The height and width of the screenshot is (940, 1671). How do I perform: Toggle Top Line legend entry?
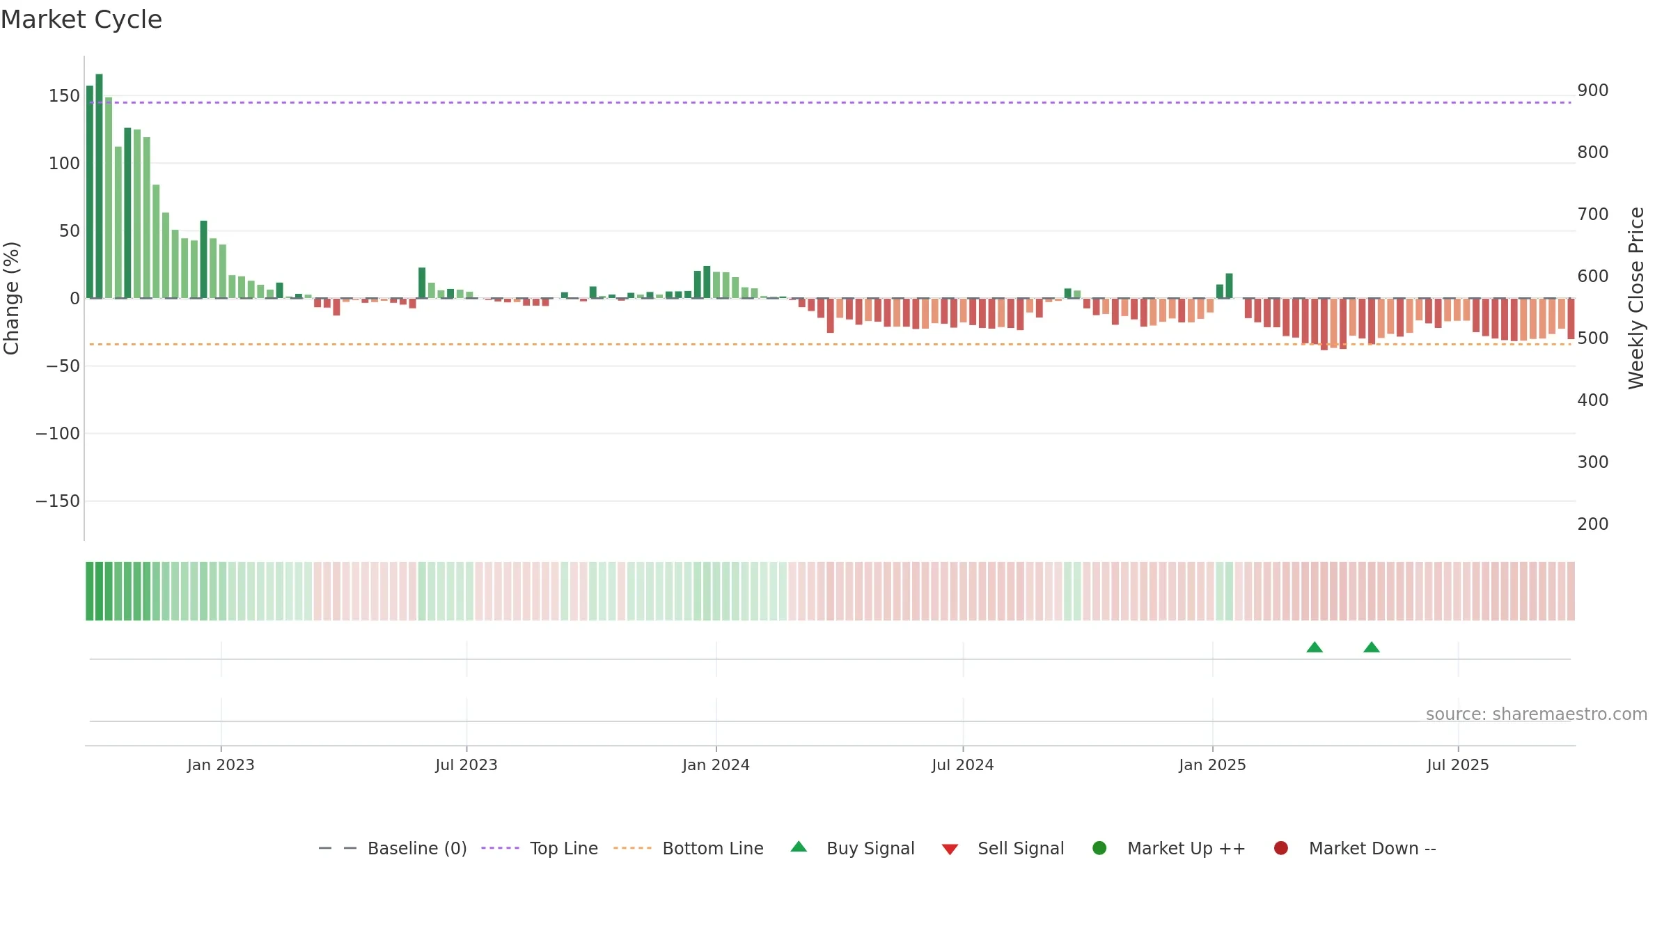click(540, 848)
